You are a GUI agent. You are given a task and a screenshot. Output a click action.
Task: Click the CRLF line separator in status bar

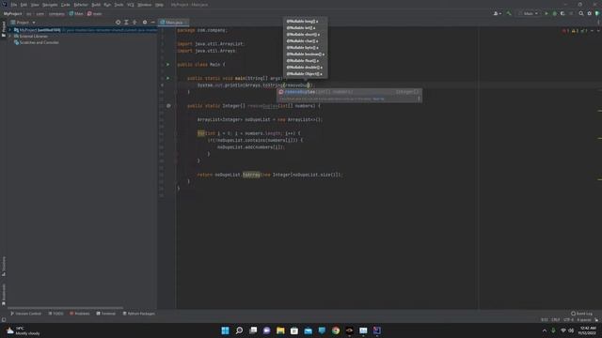556,319
